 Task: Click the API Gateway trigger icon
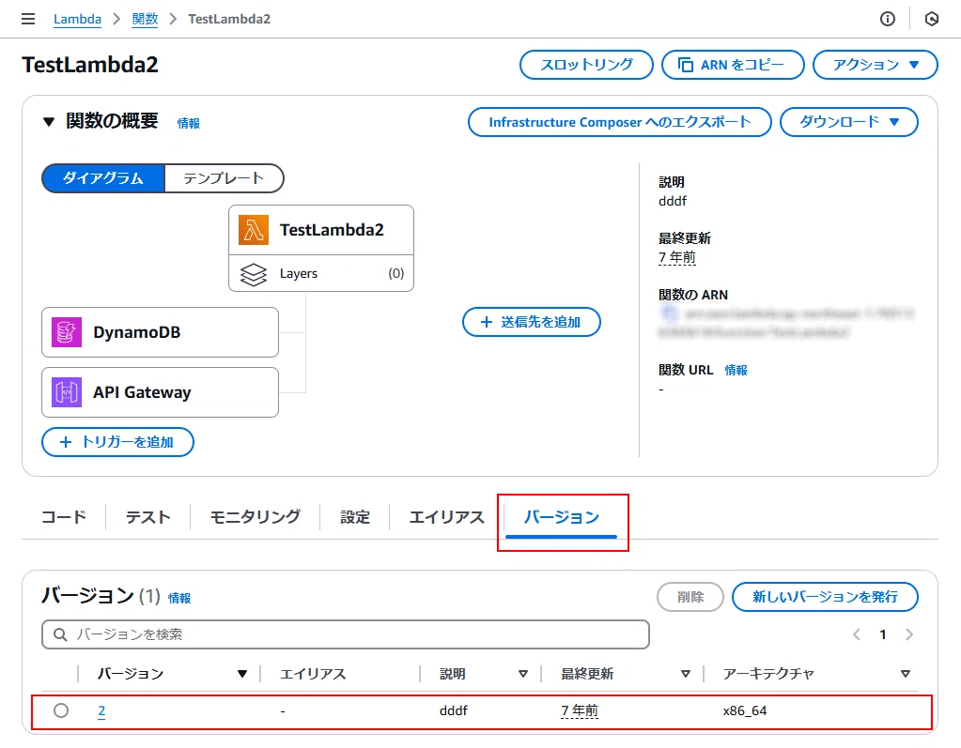[67, 392]
